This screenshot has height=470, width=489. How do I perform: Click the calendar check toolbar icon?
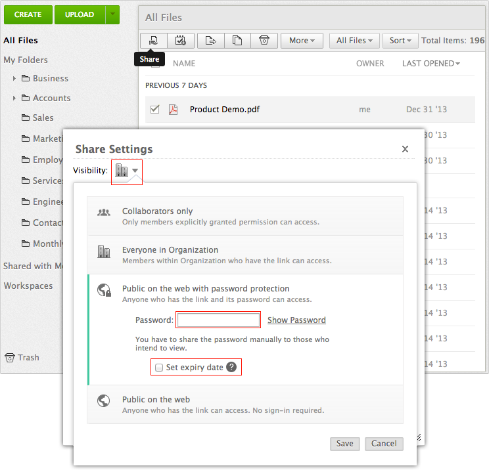180,41
